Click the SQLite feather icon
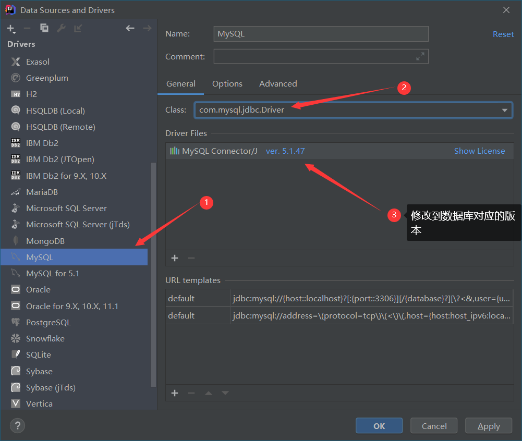The image size is (522, 441). (x=16, y=354)
